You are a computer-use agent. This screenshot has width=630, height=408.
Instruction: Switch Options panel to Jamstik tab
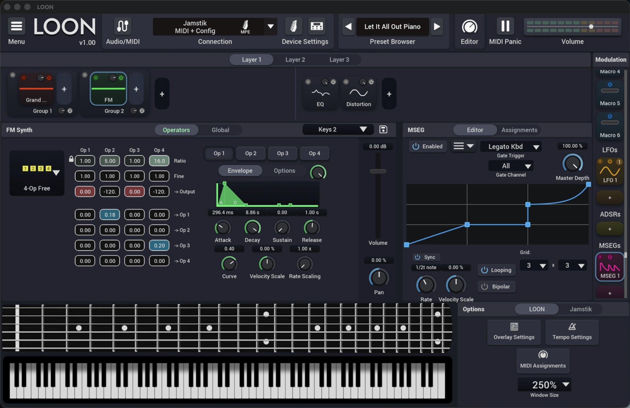point(580,309)
